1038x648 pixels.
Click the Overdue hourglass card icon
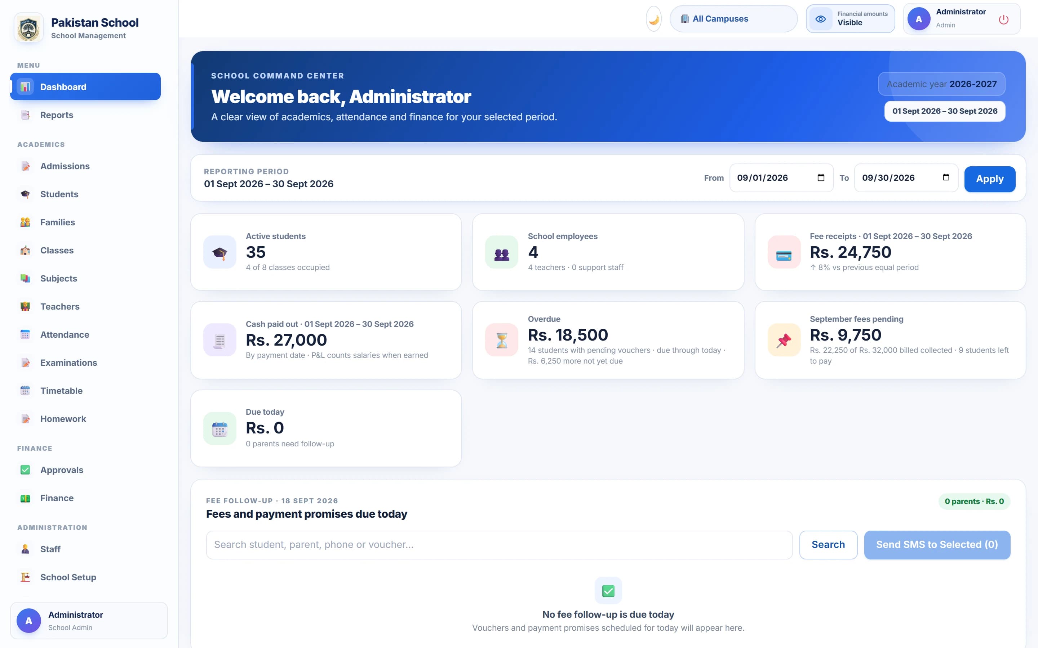click(x=501, y=340)
